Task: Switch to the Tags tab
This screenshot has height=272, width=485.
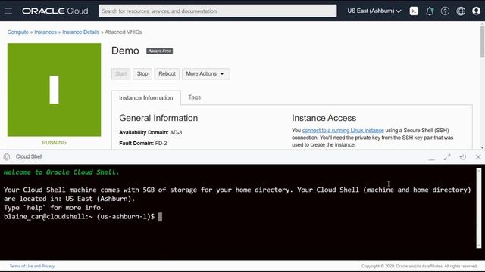Action: pos(195,97)
